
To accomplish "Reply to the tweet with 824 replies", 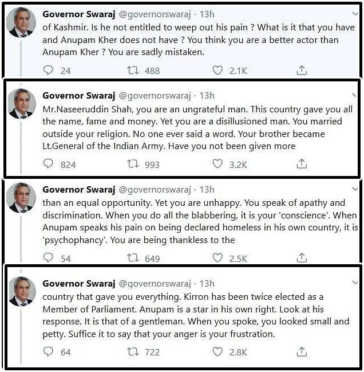I will coord(49,165).
